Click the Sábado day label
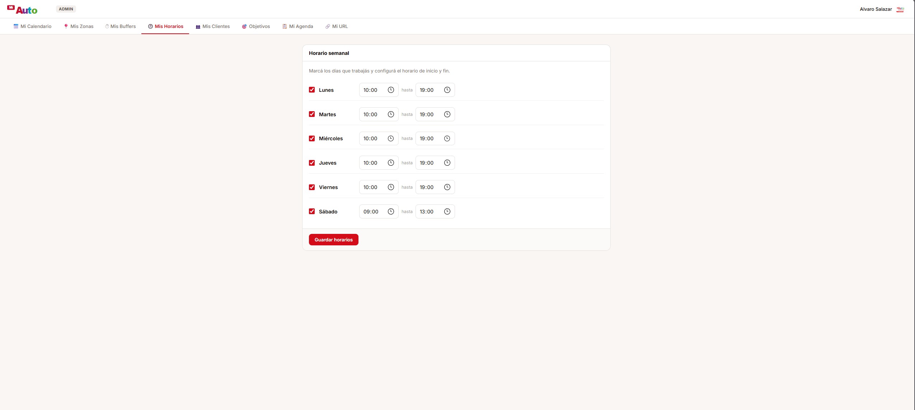915x410 pixels. (328, 212)
